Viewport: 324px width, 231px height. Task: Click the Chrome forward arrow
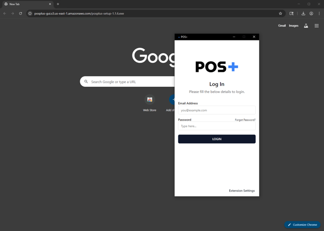point(13,14)
